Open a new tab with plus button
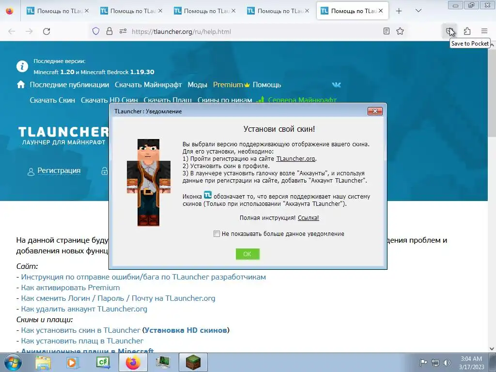This screenshot has height=372, width=496. pyautogui.click(x=399, y=11)
